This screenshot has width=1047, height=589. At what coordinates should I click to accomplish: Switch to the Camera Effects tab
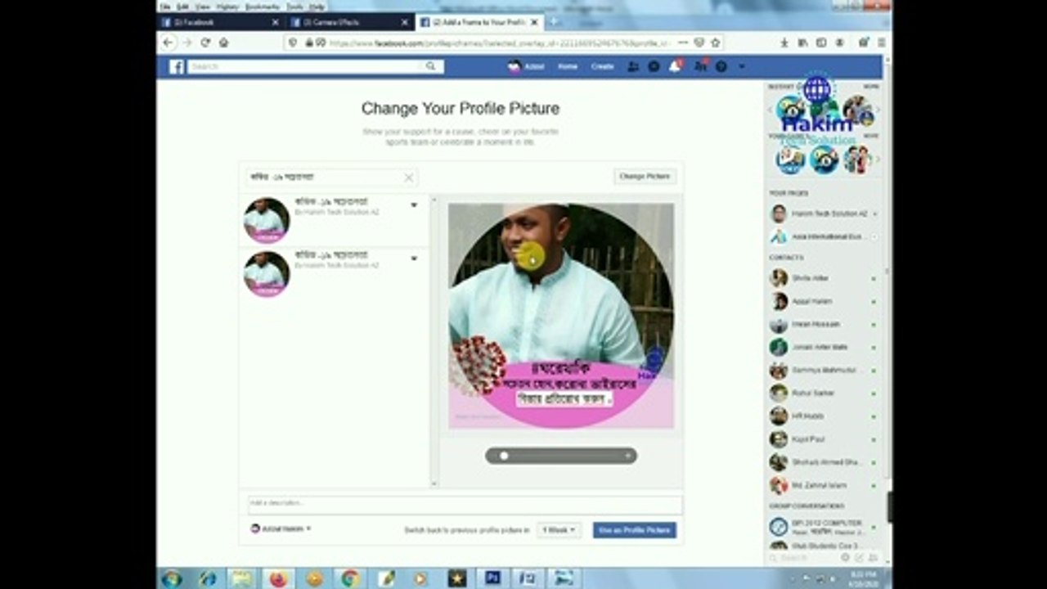click(x=348, y=22)
